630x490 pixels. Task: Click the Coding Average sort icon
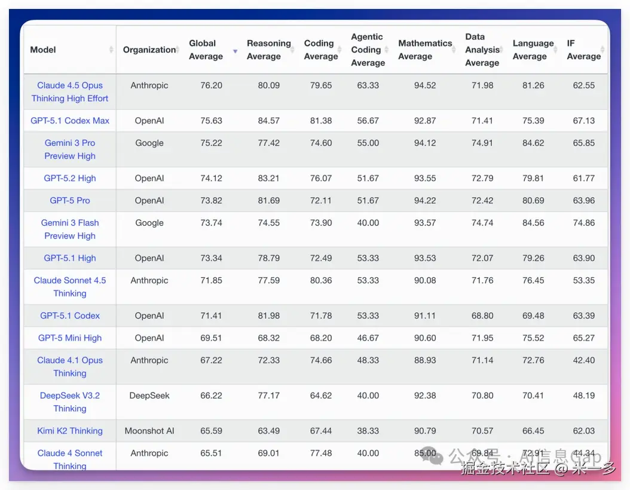pyautogui.click(x=340, y=50)
